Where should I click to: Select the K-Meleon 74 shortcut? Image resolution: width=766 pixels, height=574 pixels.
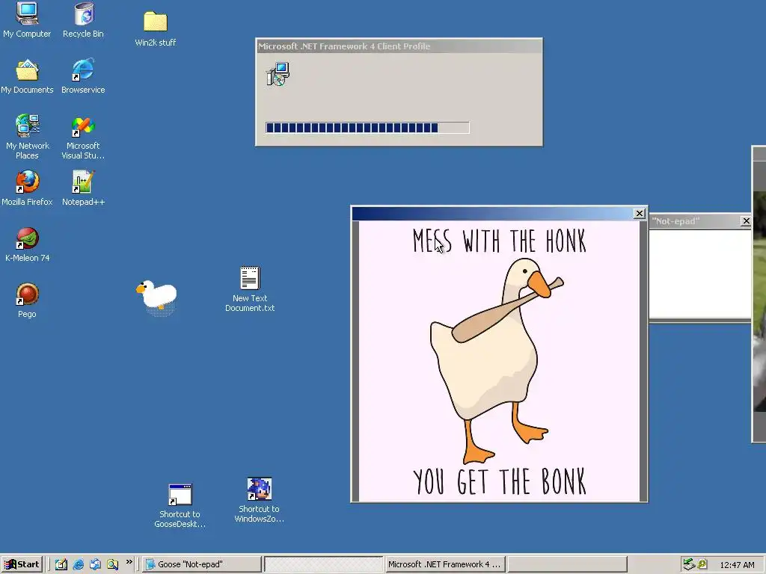27,244
